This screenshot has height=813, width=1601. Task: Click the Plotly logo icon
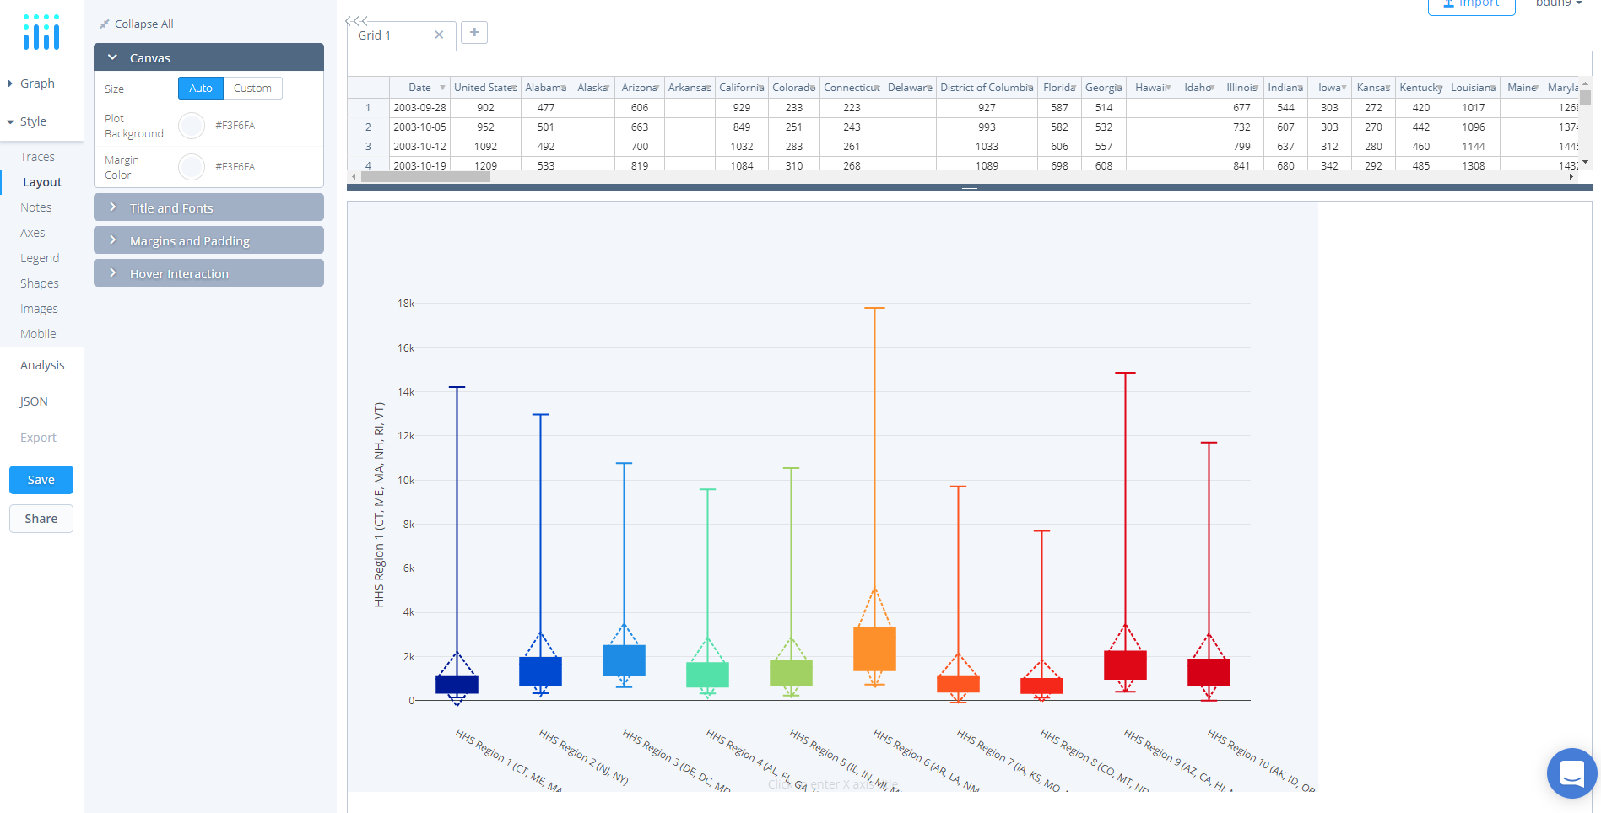tap(41, 32)
